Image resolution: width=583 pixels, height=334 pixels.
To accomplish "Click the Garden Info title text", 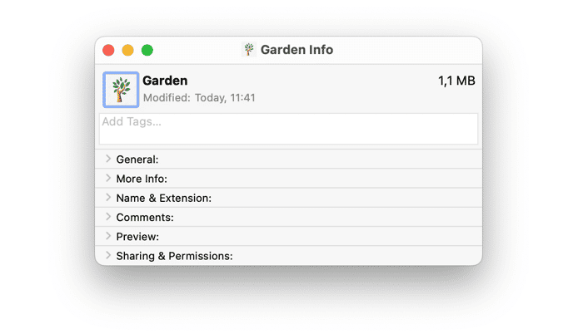I will [x=296, y=50].
